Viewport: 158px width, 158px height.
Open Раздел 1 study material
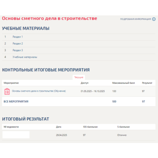pyautogui.click(x=18, y=37)
